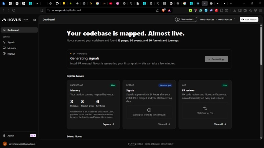Click the pull request icon, Watching for PRs
The height and width of the screenshot is (148, 264).
click(205, 108)
